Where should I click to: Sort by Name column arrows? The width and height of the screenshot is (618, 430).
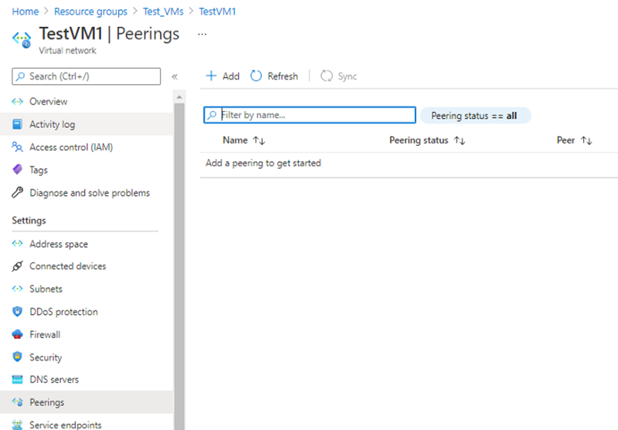pos(259,141)
